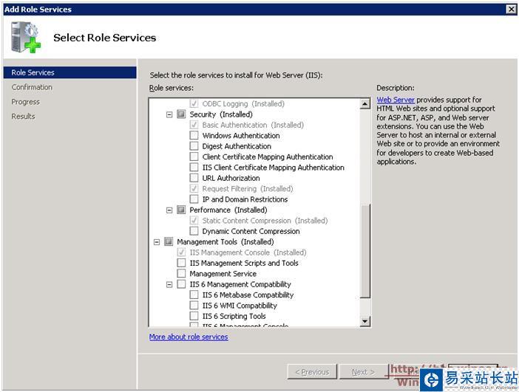The width and height of the screenshot is (519, 392).
Task: Select IIS Management Console (Installed) row
Action: 248,252
